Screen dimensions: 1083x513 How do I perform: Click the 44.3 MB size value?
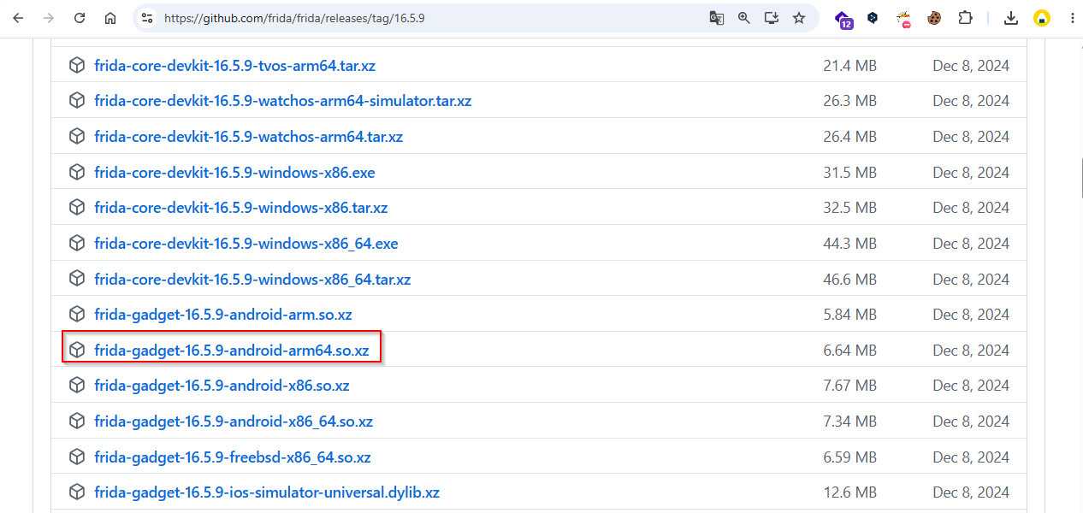[849, 244]
